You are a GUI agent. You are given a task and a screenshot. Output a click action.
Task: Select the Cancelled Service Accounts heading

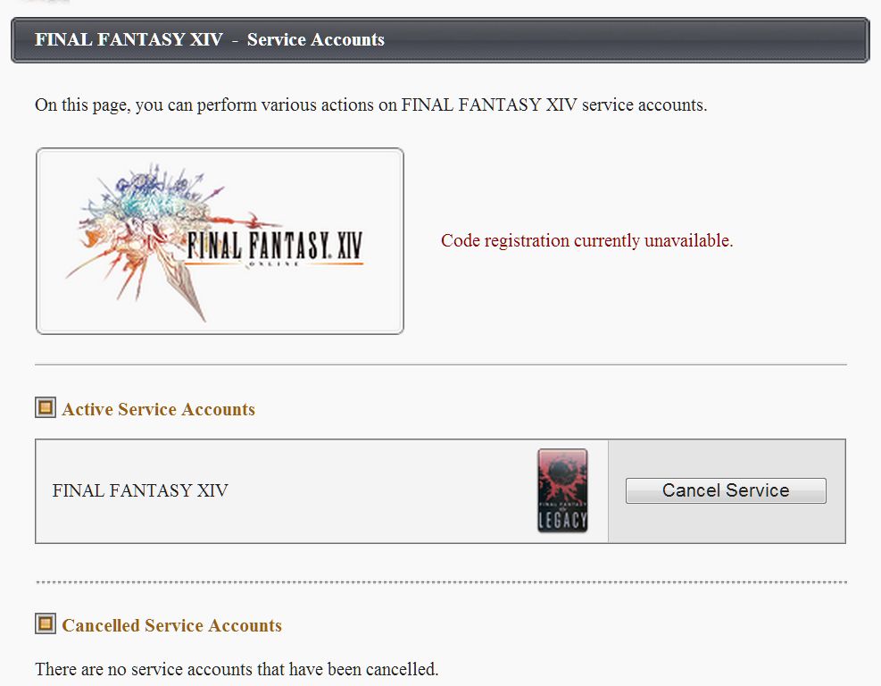(172, 625)
